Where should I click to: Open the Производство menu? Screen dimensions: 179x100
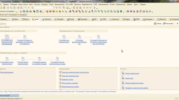pos(60,4)
